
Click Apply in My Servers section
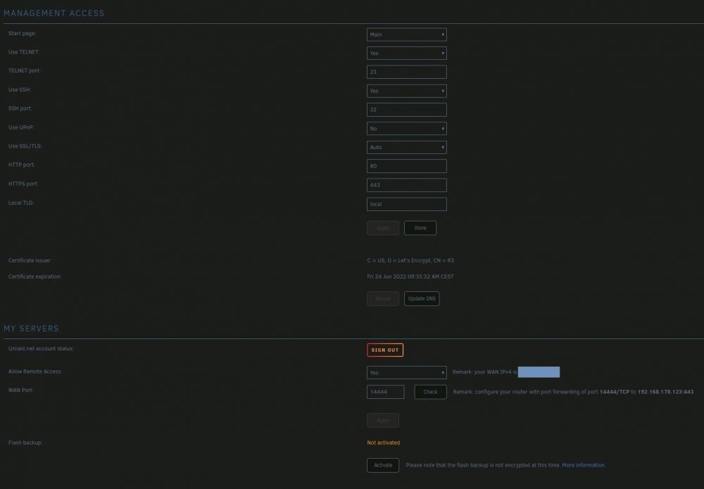pos(383,420)
